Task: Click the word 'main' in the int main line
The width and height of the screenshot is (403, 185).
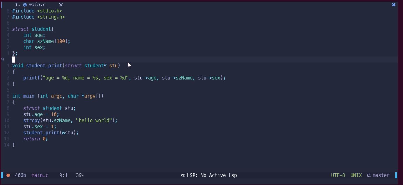Action: point(29,96)
